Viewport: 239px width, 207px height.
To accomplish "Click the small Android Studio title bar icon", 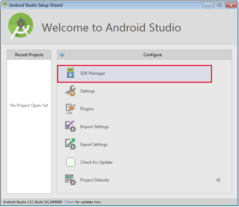I will (5, 5).
